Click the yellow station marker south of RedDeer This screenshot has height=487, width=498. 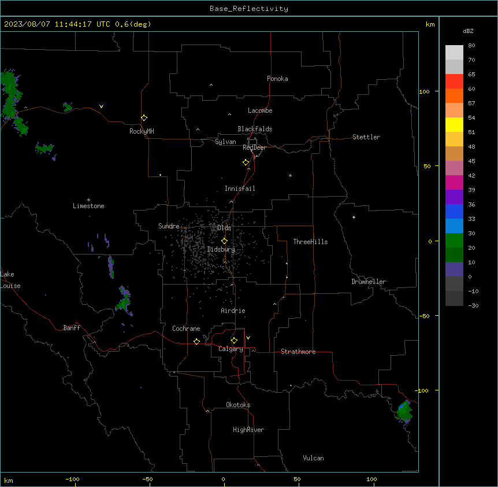click(246, 163)
